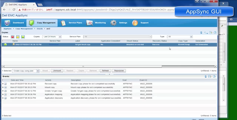The image size is (237, 120).
Task: Toggle the yellow warning status filter
Action: click(x=18, y=37)
